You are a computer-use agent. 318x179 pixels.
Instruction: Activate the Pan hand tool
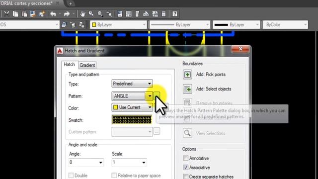[x=82, y=14]
